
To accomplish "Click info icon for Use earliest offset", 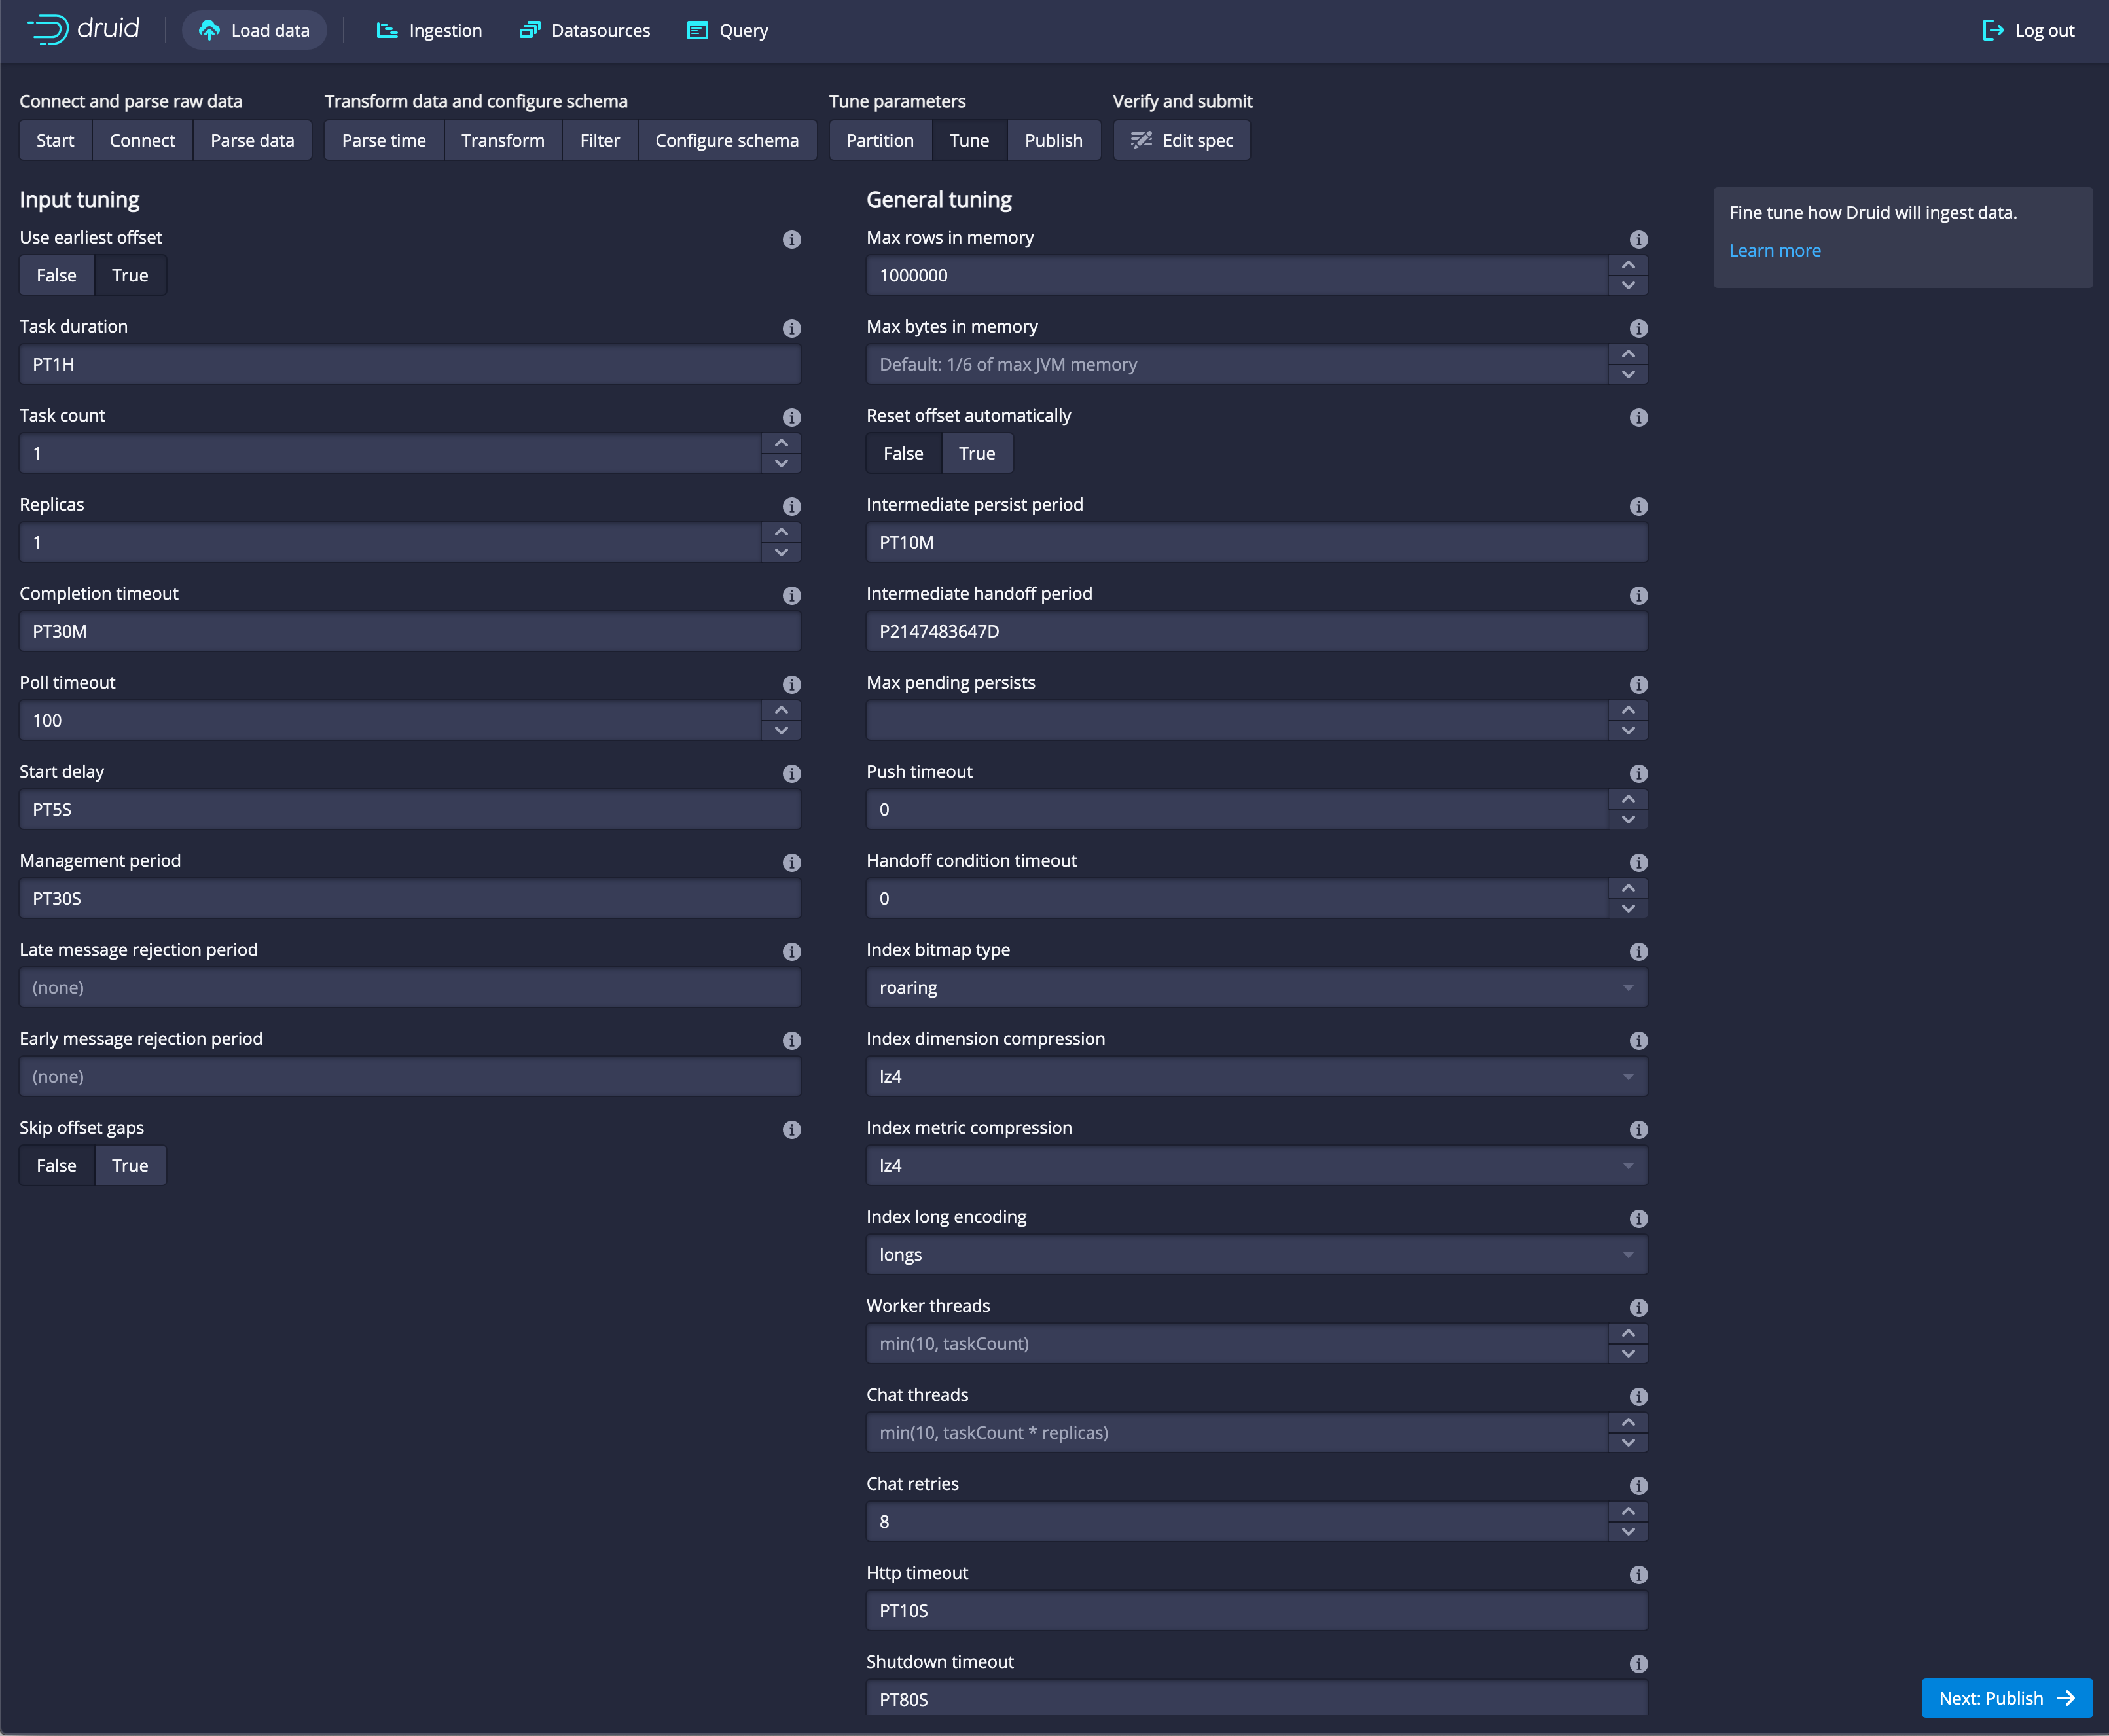I will [x=791, y=239].
